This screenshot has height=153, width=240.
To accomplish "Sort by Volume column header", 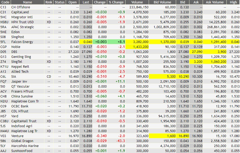I will pyautogui.click(x=137, y=2).
